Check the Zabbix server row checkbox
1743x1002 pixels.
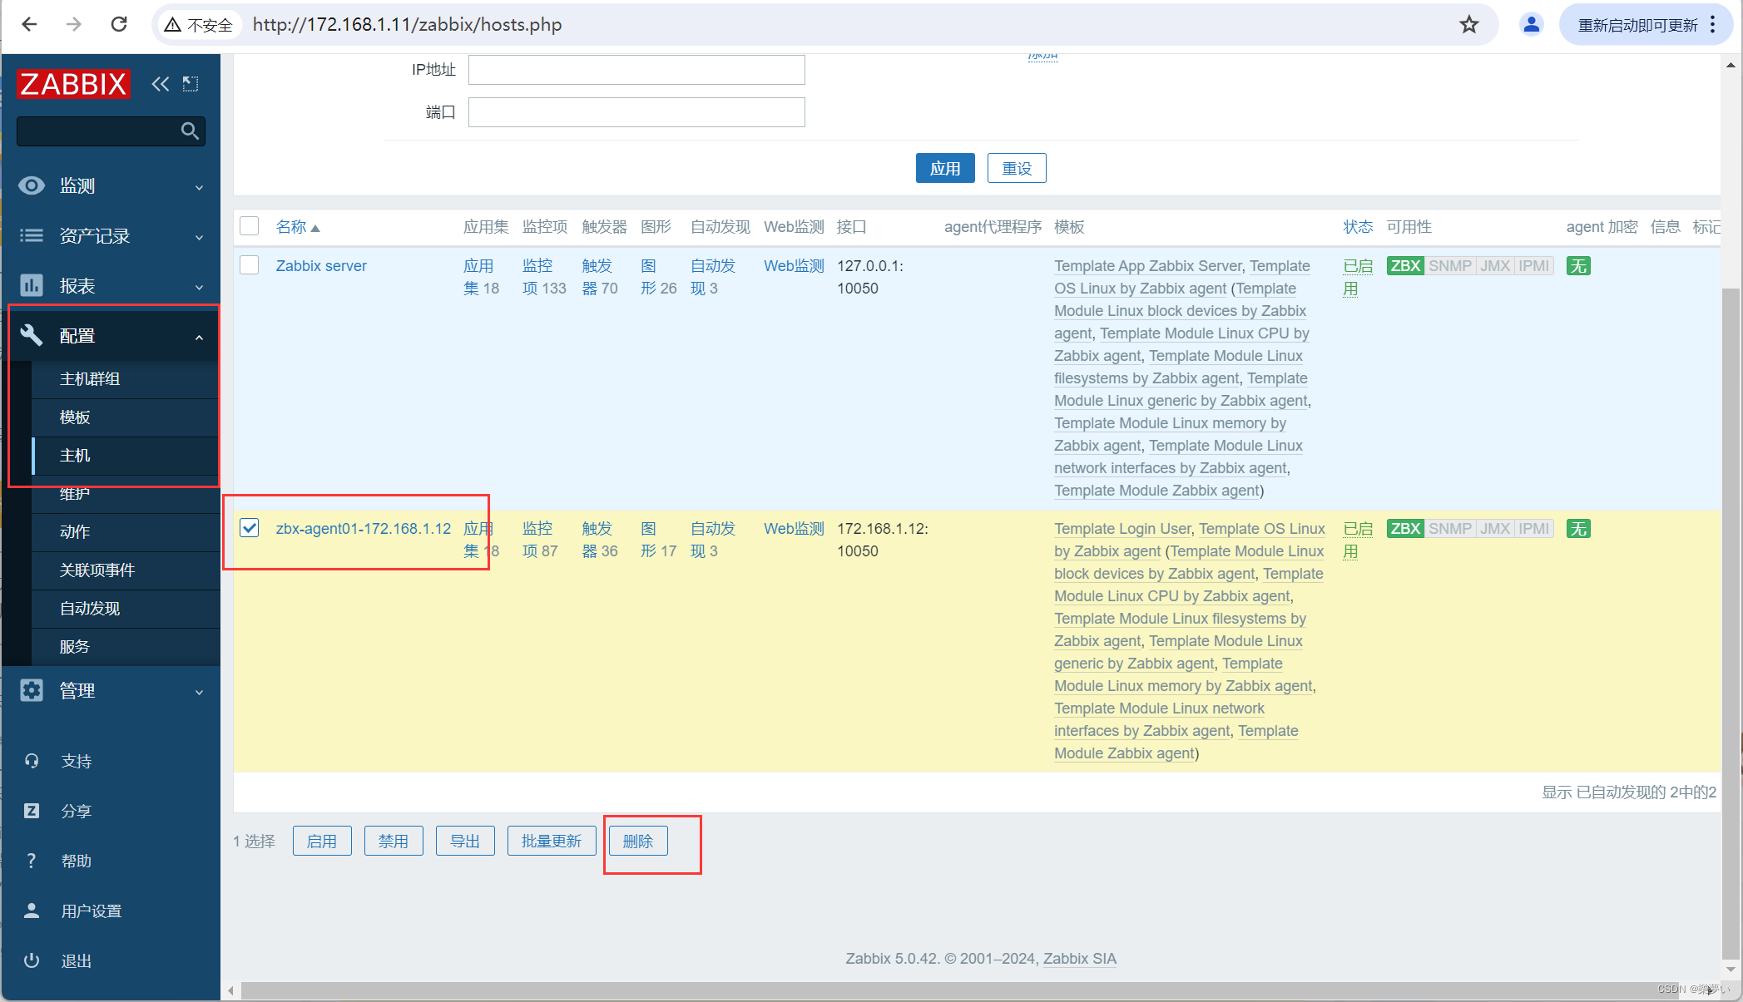coord(249,264)
